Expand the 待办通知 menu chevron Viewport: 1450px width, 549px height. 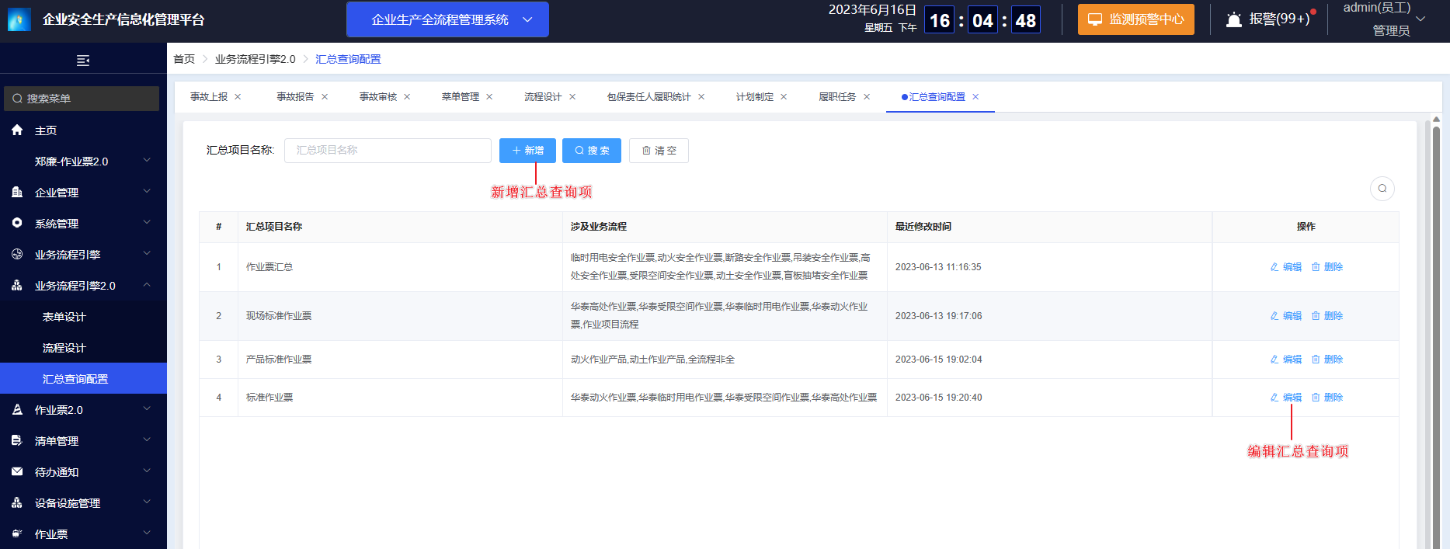(147, 471)
